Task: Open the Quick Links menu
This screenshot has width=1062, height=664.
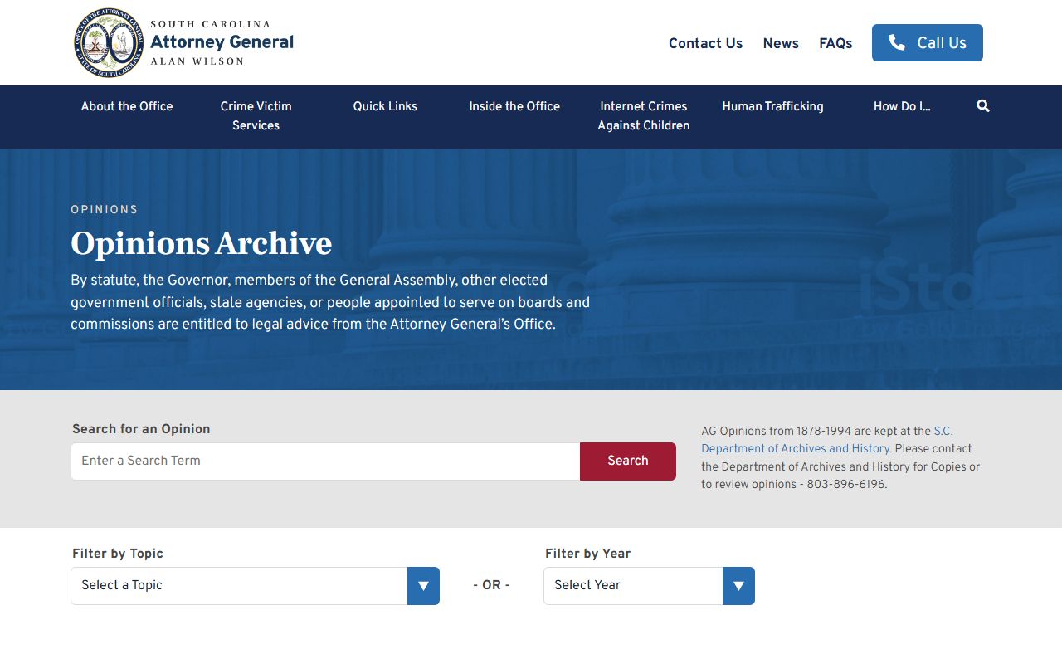Action: (x=385, y=106)
